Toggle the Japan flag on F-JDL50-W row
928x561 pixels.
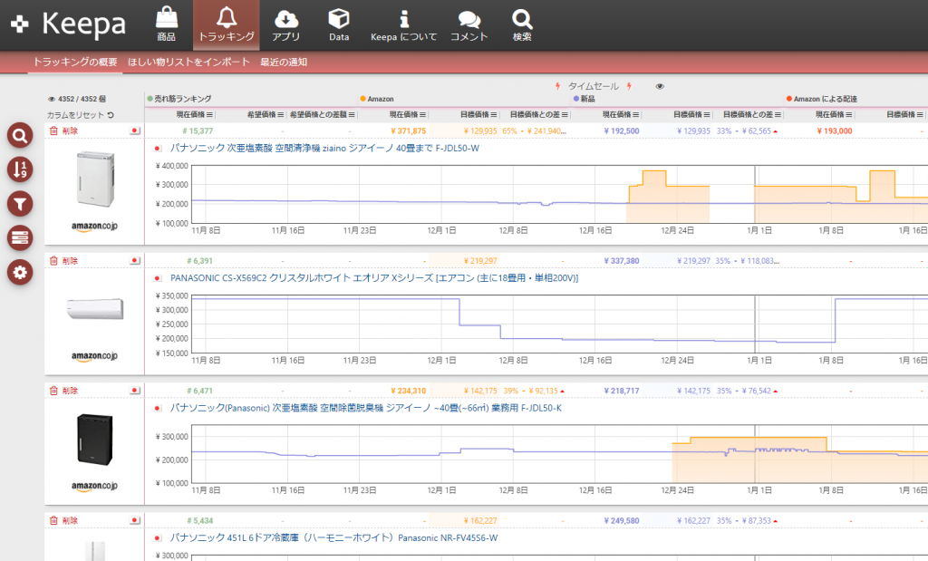[135, 131]
